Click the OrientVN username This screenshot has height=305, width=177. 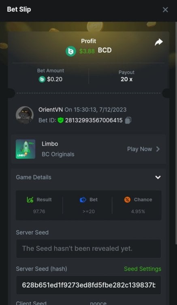pyautogui.click(x=51, y=109)
